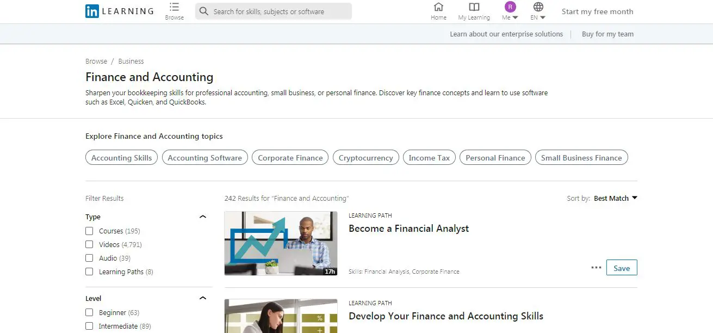The width and height of the screenshot is (713, 333).
Task: Open My Learning book icon
Action: [x=474, y=7]
